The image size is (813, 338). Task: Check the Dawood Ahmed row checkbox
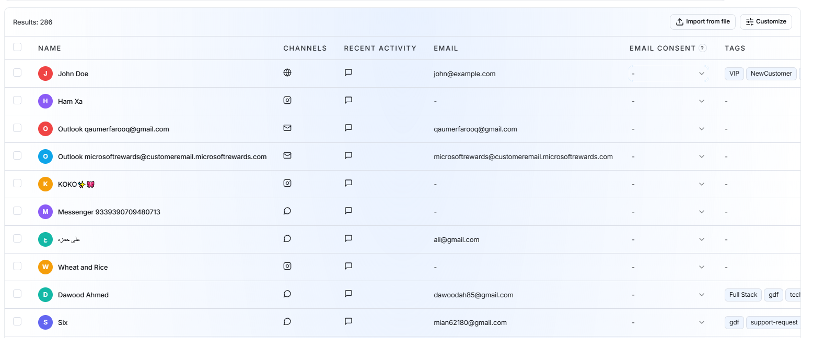pos(17,294)
